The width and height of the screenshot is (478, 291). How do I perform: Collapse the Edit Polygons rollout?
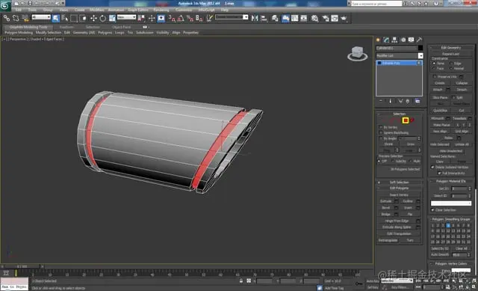coord(399,188)
